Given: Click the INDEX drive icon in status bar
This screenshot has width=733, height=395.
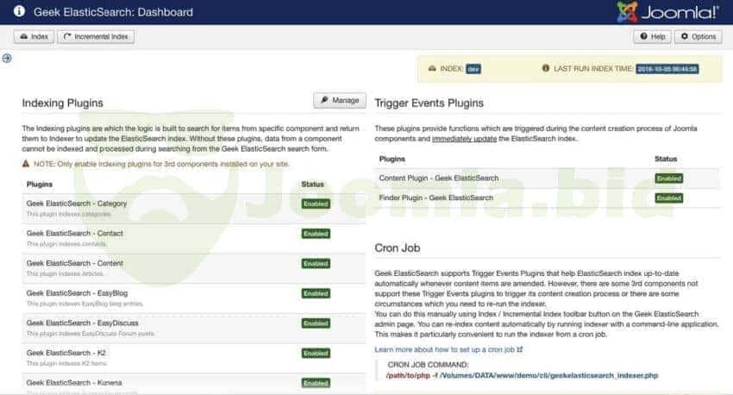Looking at the screenshot, I should point(432,69).
